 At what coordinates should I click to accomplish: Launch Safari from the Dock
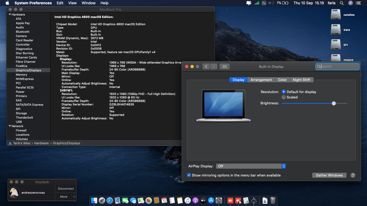tap(110, 200)
